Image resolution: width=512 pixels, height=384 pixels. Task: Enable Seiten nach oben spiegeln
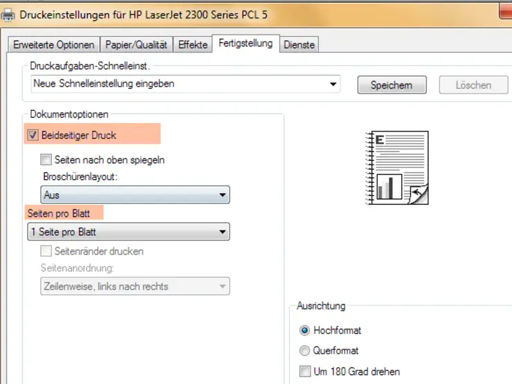pos(46,160)
